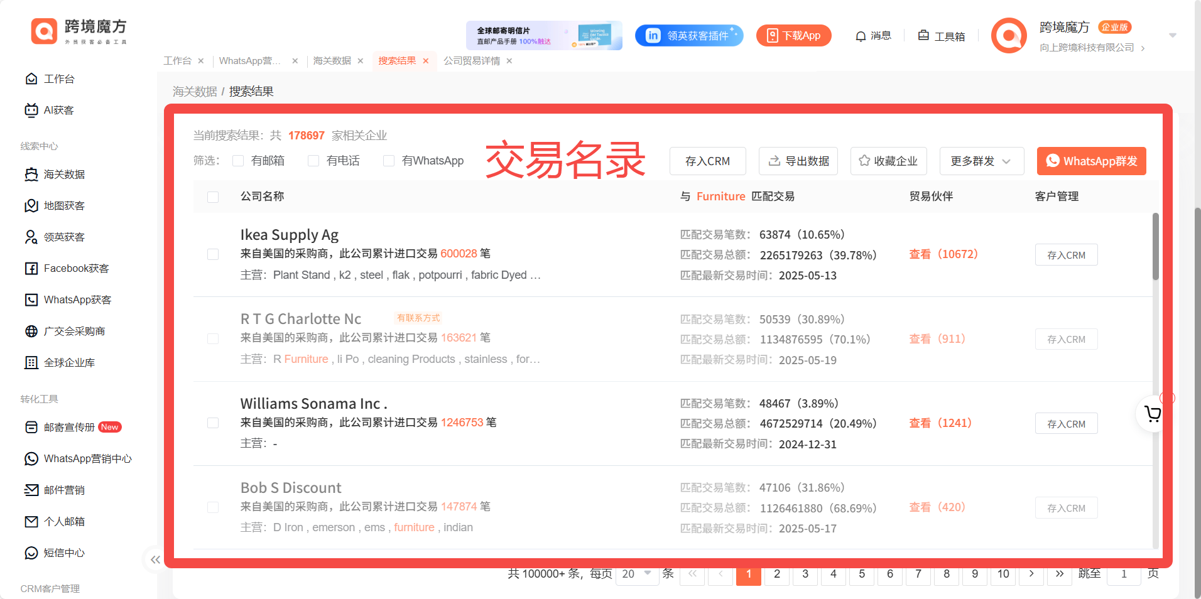
Task: Click 海关数据 breadcrumb link
Action: pos(195,92)
